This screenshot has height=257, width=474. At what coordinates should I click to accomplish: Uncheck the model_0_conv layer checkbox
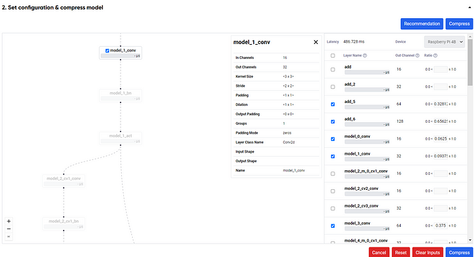(333, 139)
